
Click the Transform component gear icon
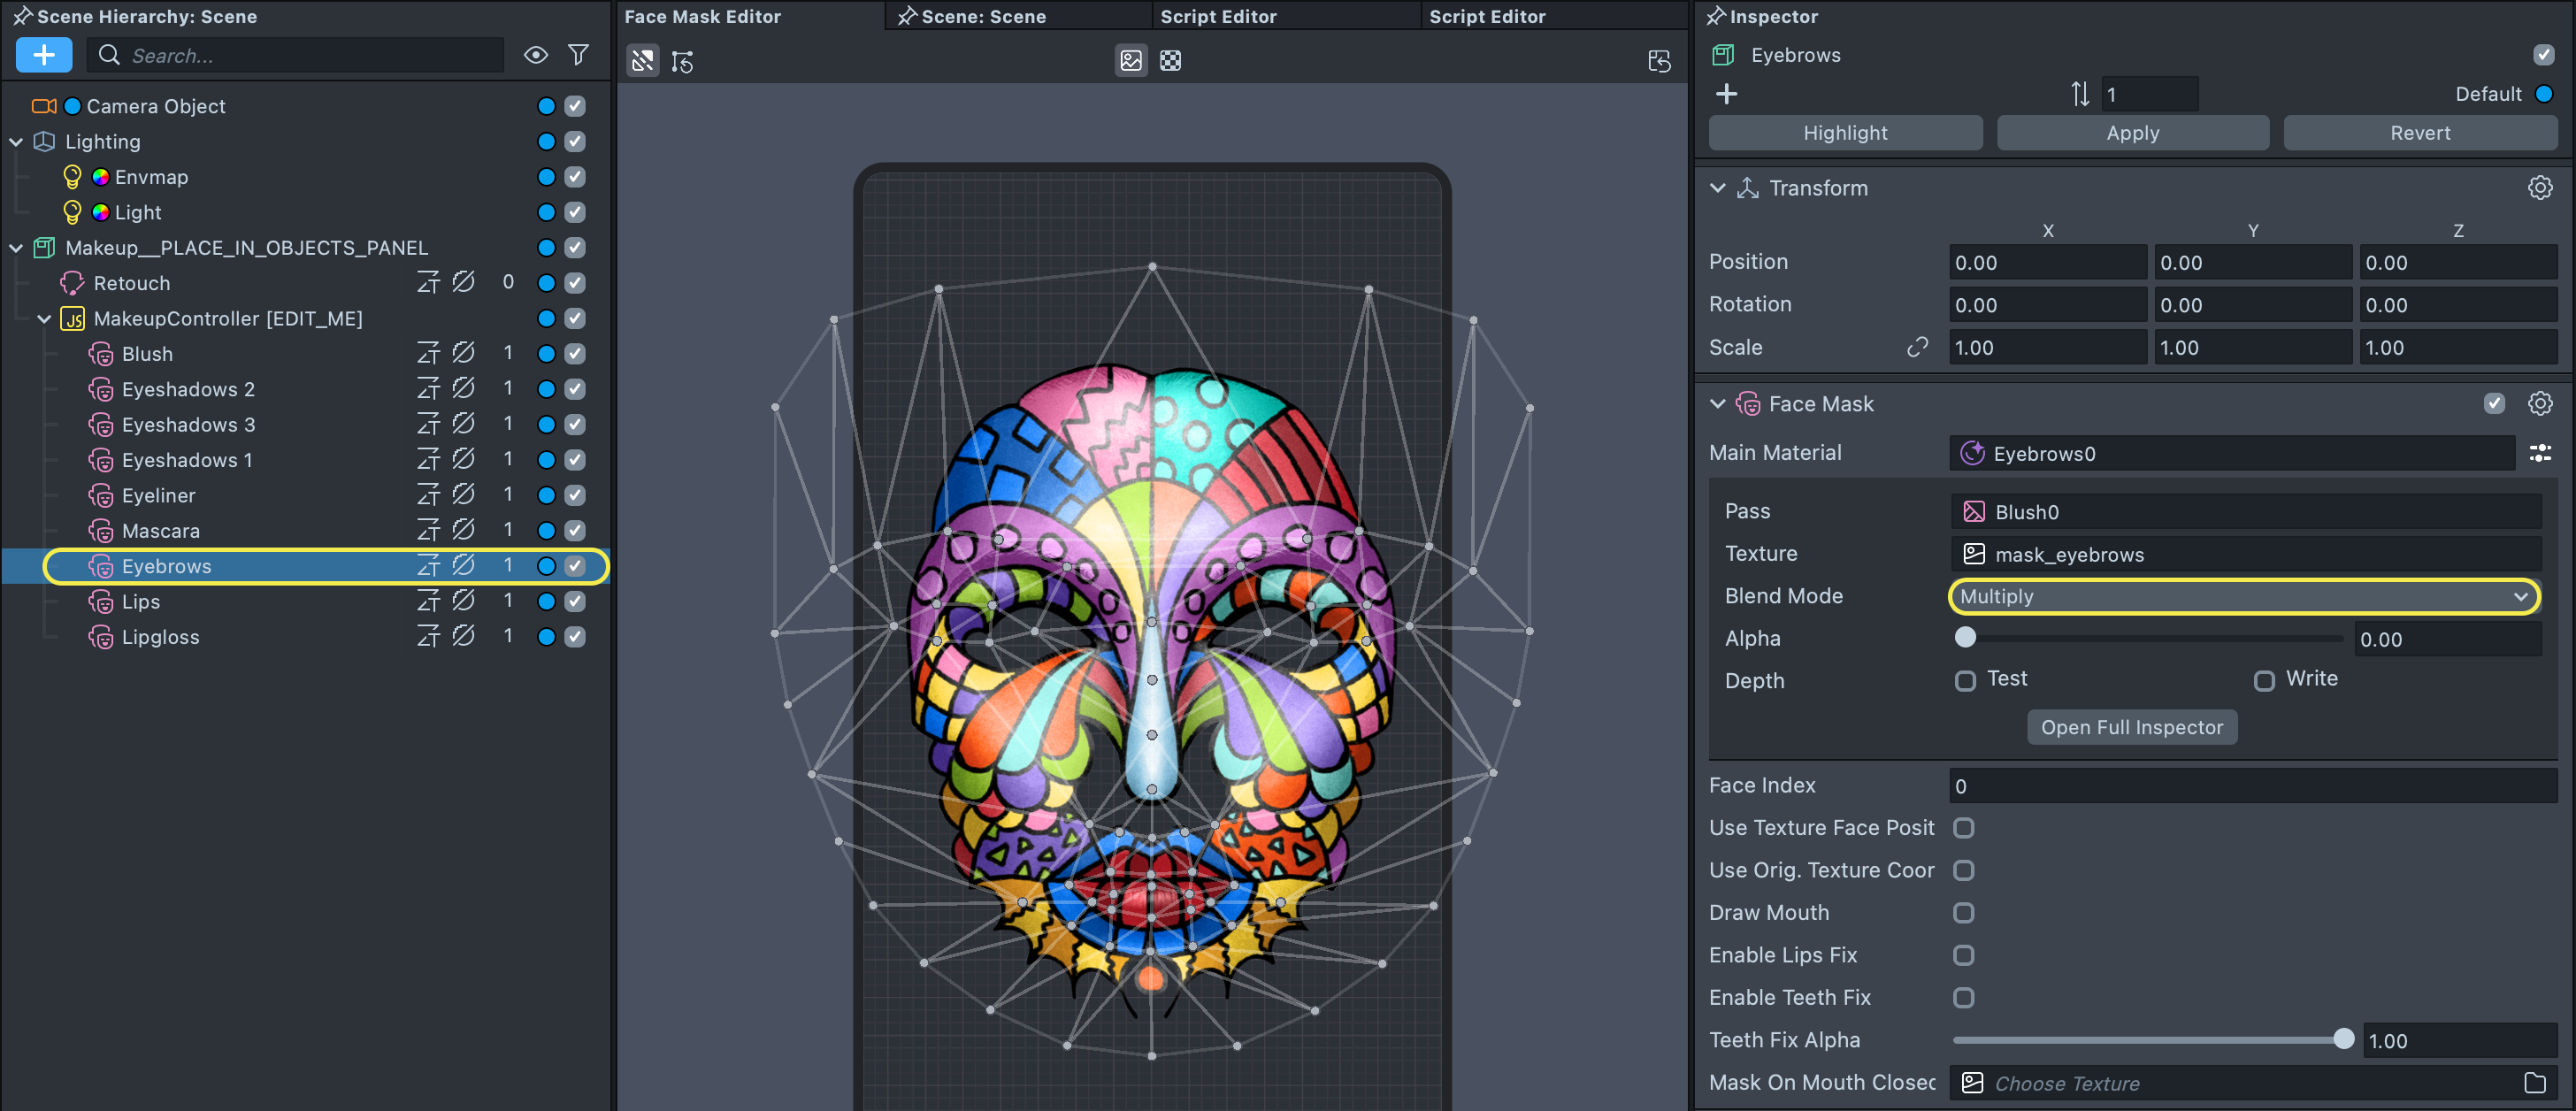pyautogui.click(x=2540, y=188)
